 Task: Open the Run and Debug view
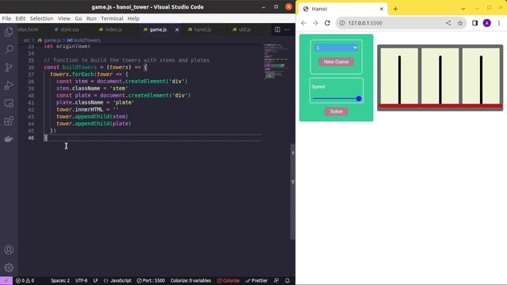tap(9, 85)
